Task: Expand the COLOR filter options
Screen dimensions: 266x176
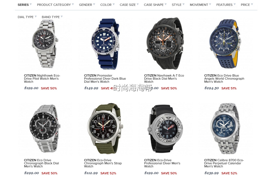Action: click(x=107, y=5)
